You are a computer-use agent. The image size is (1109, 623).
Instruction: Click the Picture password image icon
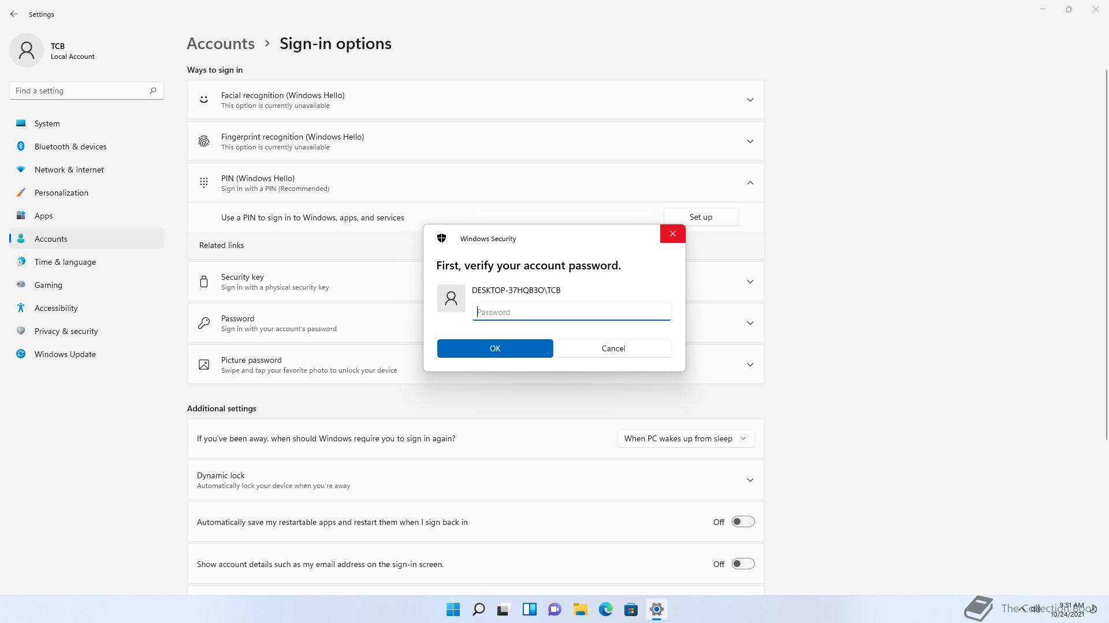click(204, 365)
